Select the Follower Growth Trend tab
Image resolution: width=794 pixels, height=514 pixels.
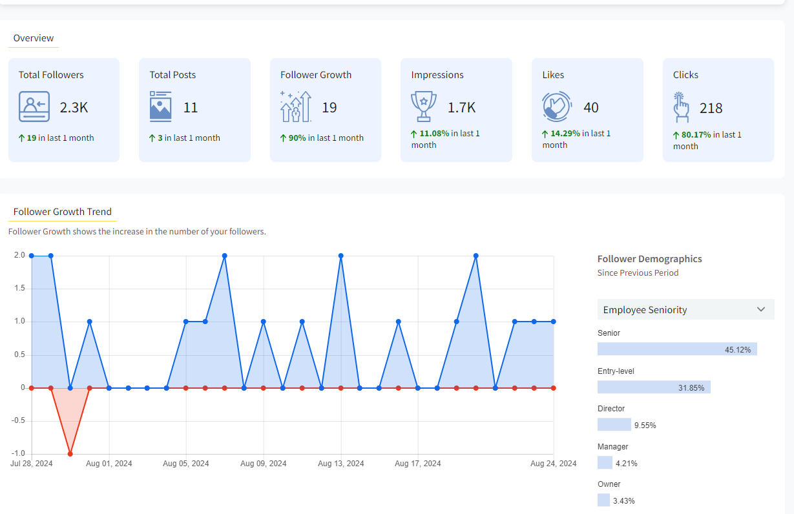[x=62, y=212]
